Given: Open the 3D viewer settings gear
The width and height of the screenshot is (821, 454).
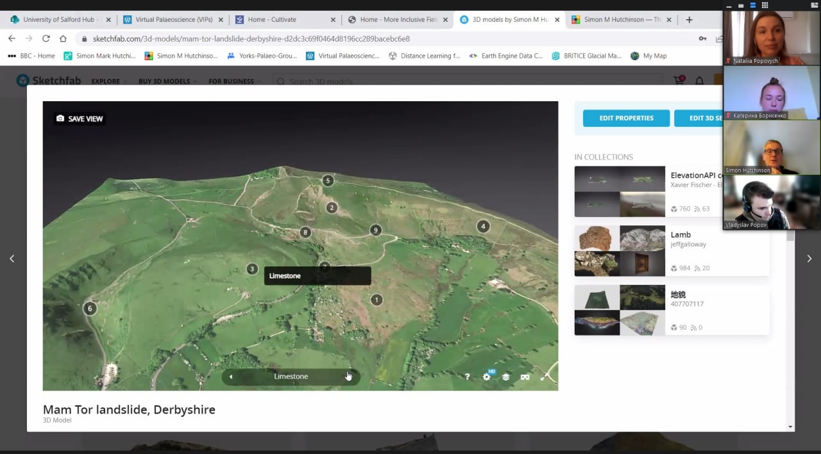Looking at the screenshot, I should coord(486,377).
